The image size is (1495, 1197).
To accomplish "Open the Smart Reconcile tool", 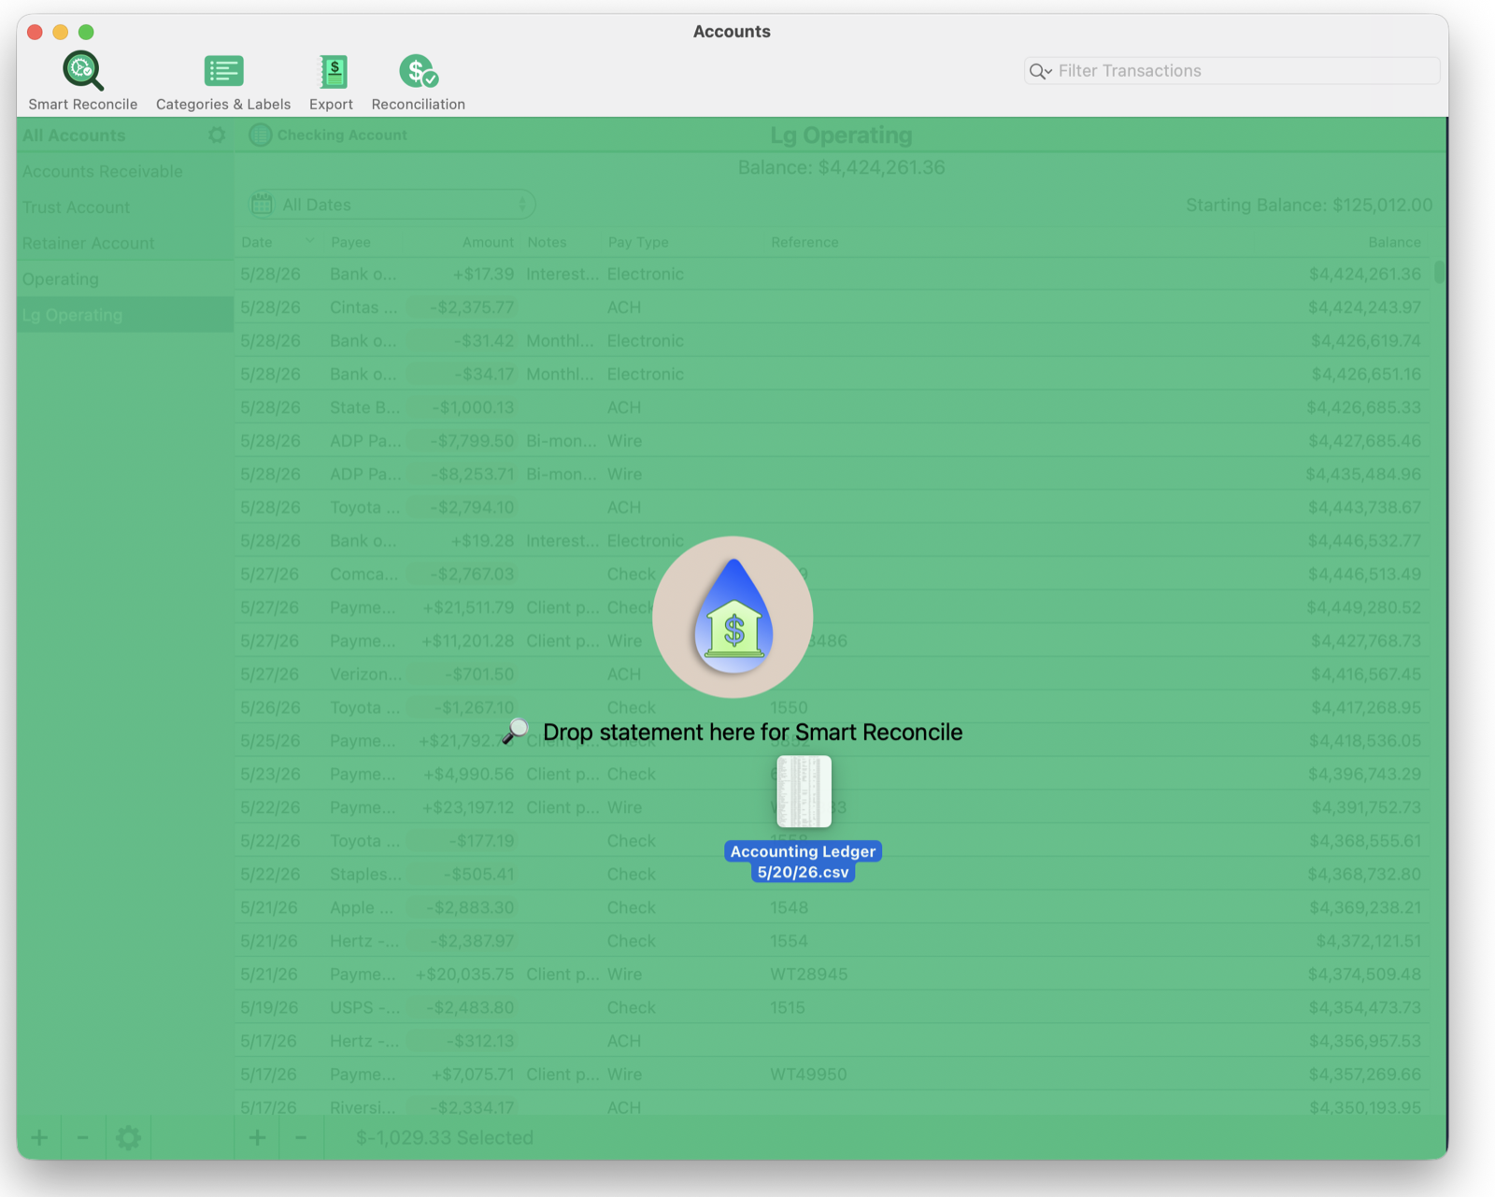I will click(82, 80).
